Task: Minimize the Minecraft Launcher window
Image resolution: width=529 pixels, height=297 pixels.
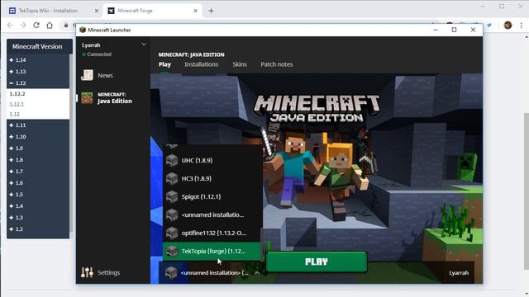Action: [436, 30]
